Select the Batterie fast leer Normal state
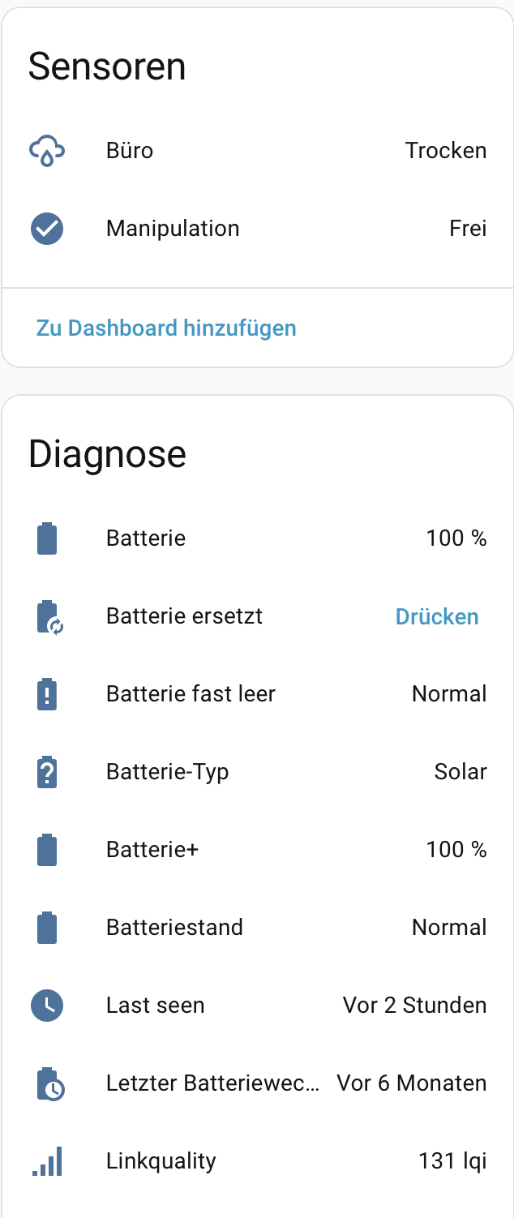This screenshot has height=1218, width=514. point(449,694)
